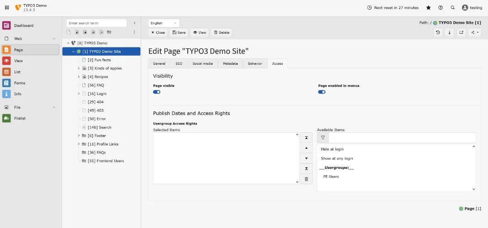The image size is (488, 228).
Task: Move selected item up
Action: coord(306,148)
